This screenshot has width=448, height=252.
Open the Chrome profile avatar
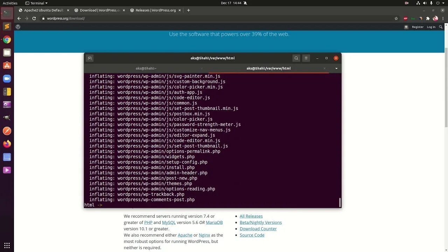pyautogui.click(x=435, y=18)
